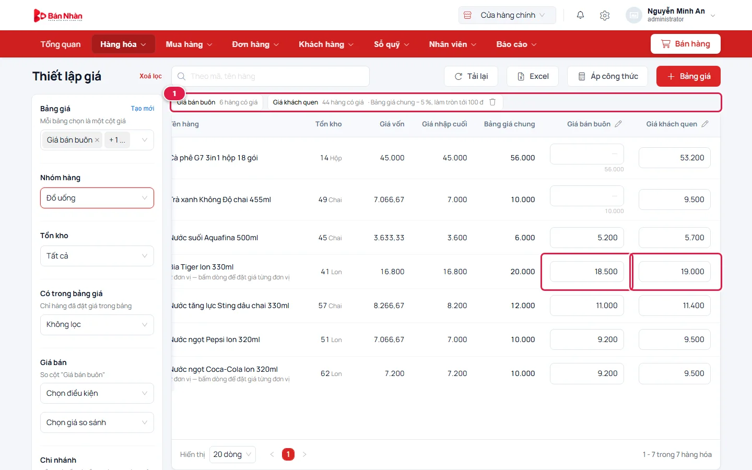Open the Bán hàng sales screen

pyautogui.click(x=686, y=44)
